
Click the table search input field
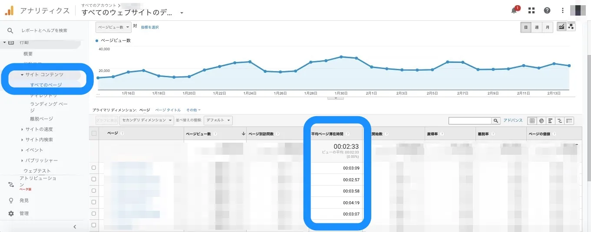(470, 121)
